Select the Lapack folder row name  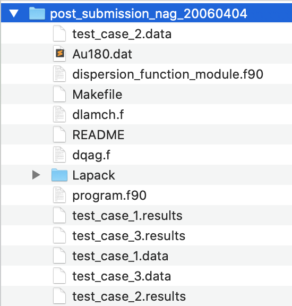pos(93,175)
